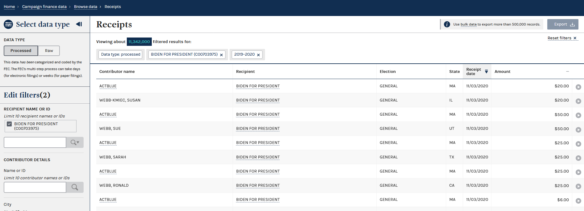Image resolution: width=584 pixels, height=211 pixels.
Task: Remove the 2019-2020 filter tag
Action: tap(259, 55)
